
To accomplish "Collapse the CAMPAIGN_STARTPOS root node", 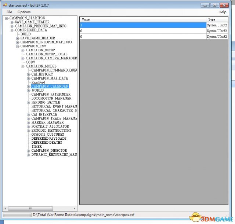I will (x=7, y=18).
